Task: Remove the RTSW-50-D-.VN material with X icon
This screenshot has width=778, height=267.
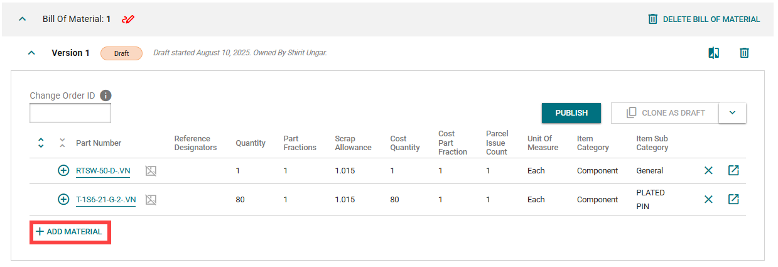Action: point(708,170)
